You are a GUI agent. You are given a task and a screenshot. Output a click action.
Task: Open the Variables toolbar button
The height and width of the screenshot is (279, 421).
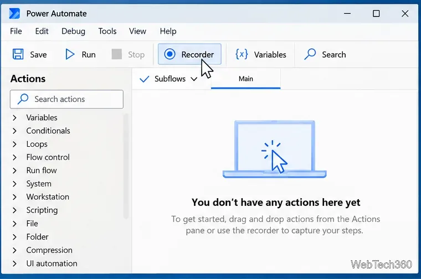point(260,54)
